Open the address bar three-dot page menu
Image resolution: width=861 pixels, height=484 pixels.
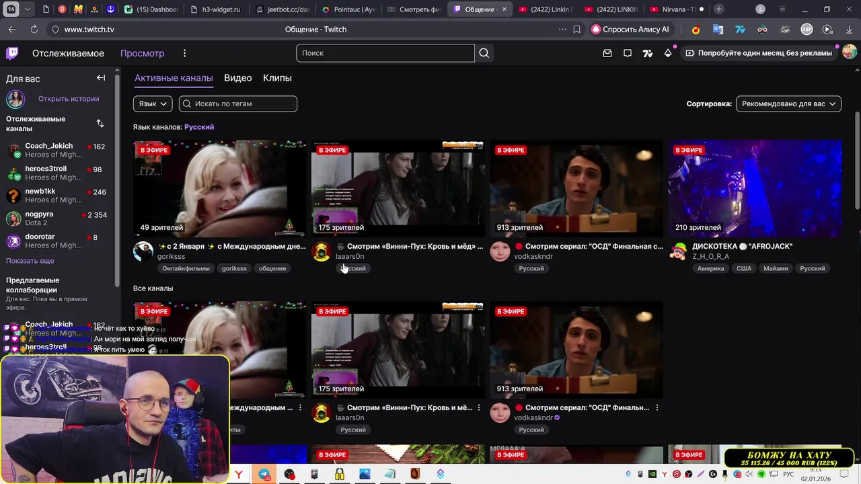[x=562, y=30]
